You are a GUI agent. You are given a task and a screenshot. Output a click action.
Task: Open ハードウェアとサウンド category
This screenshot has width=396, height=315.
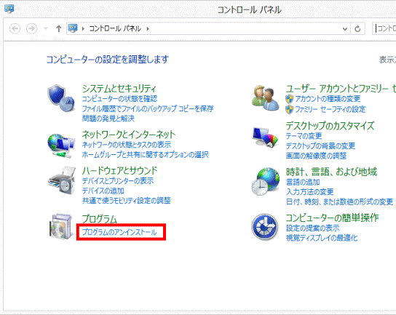tap(119, 171)
